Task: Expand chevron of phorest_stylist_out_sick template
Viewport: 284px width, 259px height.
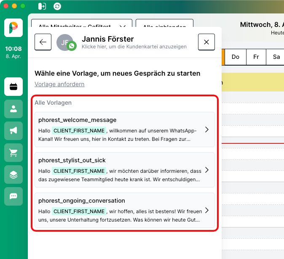Action: (x=206, y=170)
